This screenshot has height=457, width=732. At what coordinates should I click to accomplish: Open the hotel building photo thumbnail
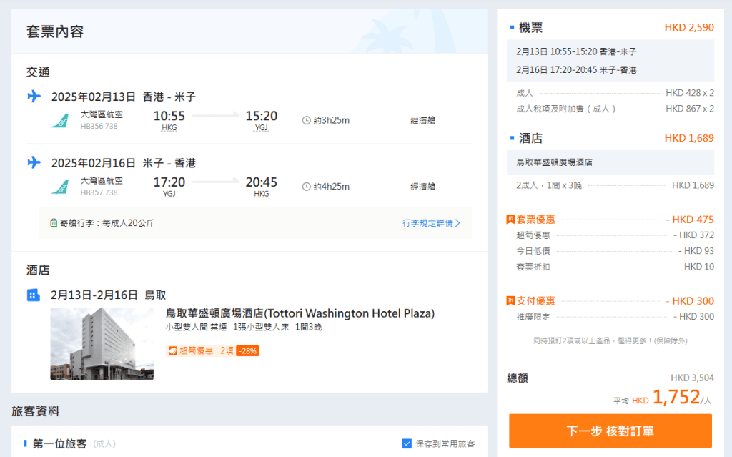[x=102, y=343]
